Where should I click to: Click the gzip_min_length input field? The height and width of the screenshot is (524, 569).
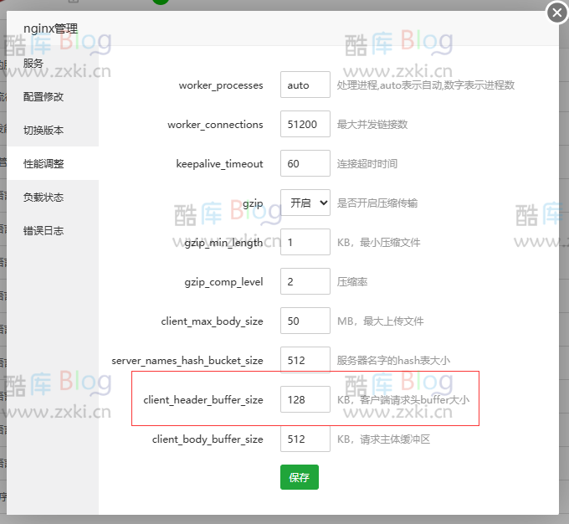(305, 242)
